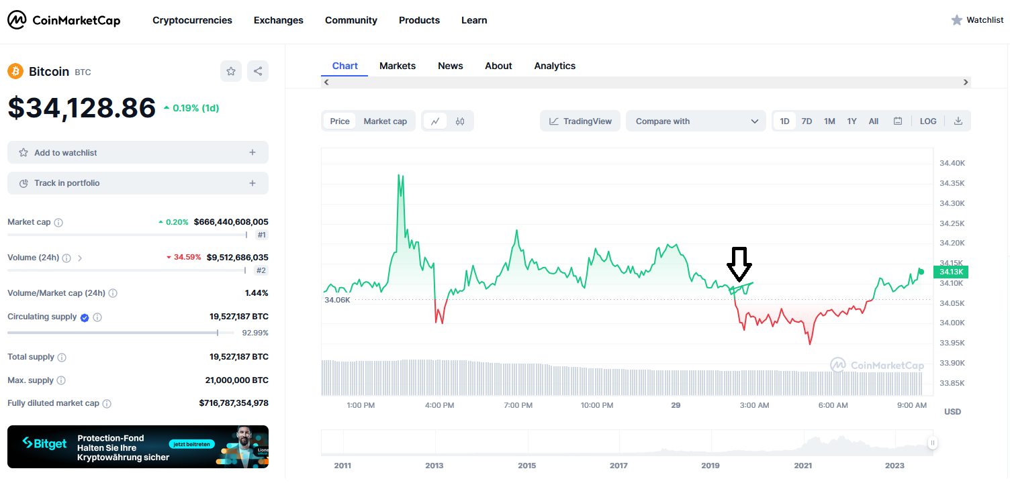Screen dimensions: 1010x483
Task: Switch to the News tab
Action: [x=451, y=66]
